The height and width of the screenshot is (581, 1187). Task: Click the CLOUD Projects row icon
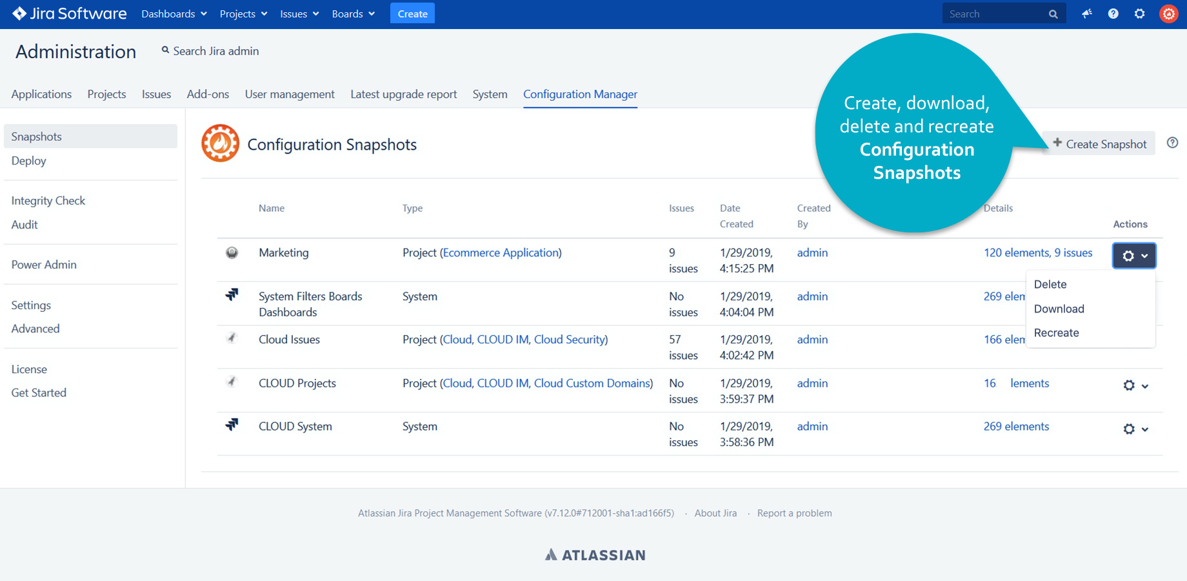point(232,382)
